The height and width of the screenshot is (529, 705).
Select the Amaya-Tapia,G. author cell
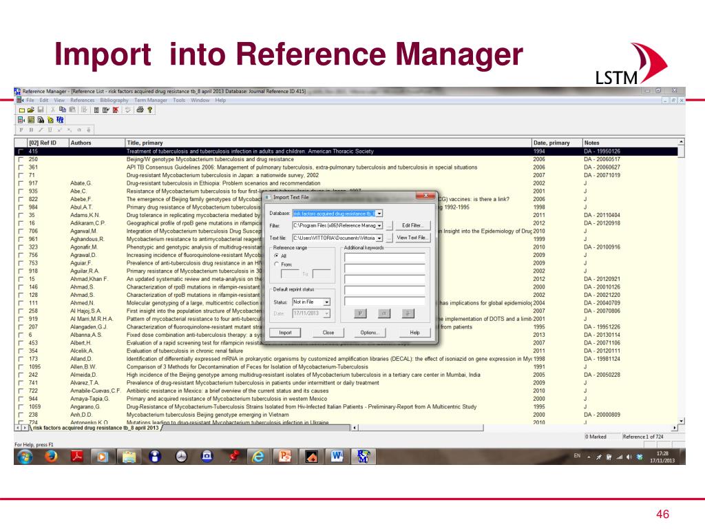[90, 399]
